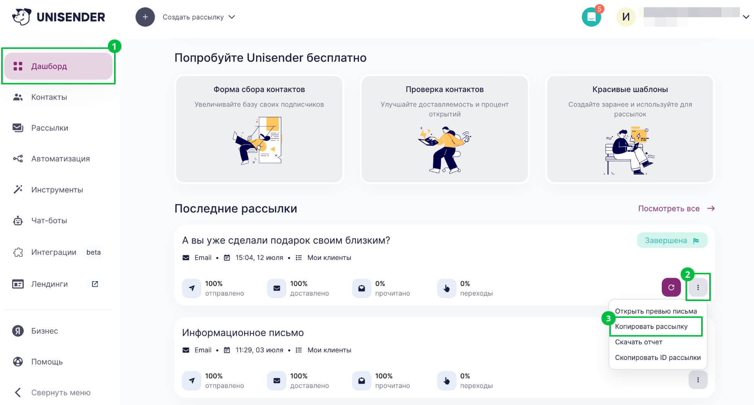Image resolution: width=754 pixels, height=405 pixels.
Task: Click the Помощь lifebuoy icon
Action: (18, 361)
